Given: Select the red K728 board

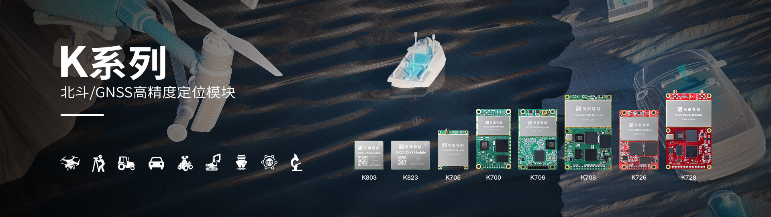Looking at the screenshot, I should click(x=689, y=131).
